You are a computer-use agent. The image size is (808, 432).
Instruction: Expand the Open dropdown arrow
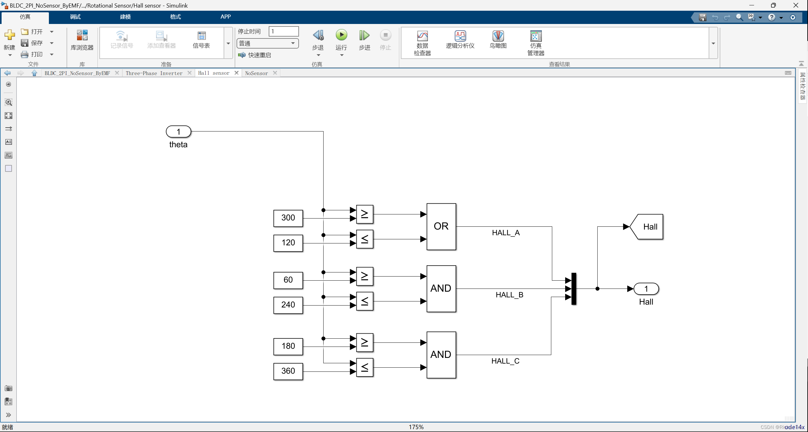52,32
